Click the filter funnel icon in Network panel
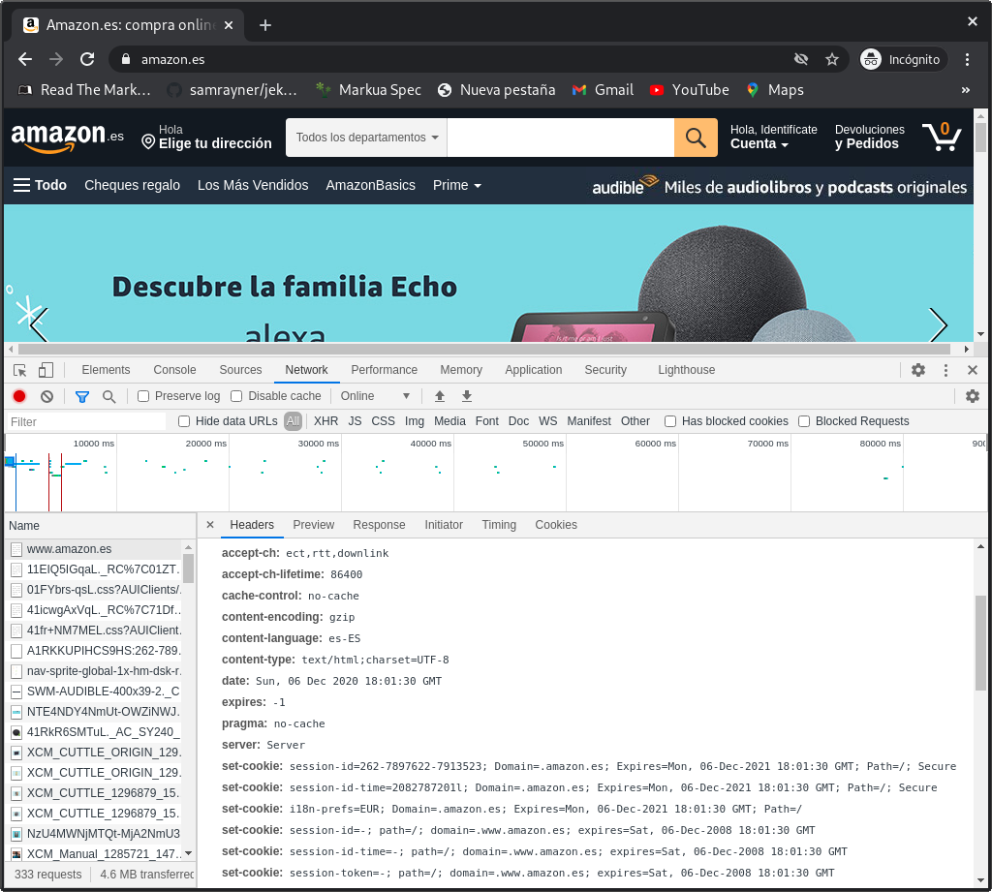The width and height of the screenshot is (992, 892). pos(81,396)
